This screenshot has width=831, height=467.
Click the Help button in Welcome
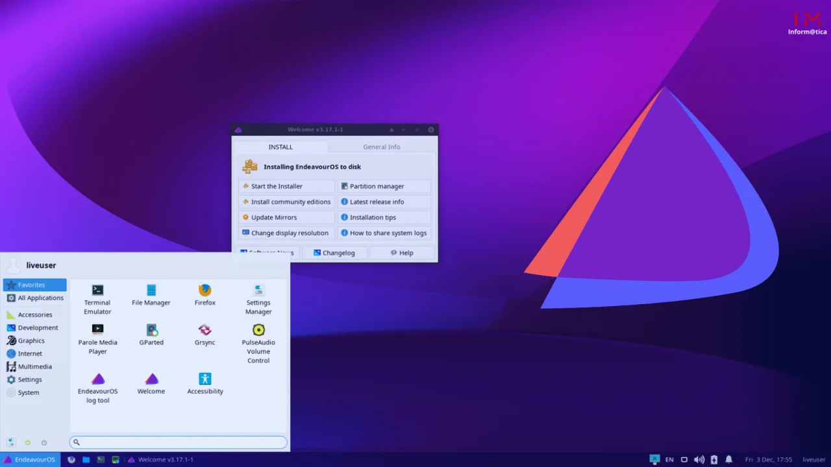[402, 253]
